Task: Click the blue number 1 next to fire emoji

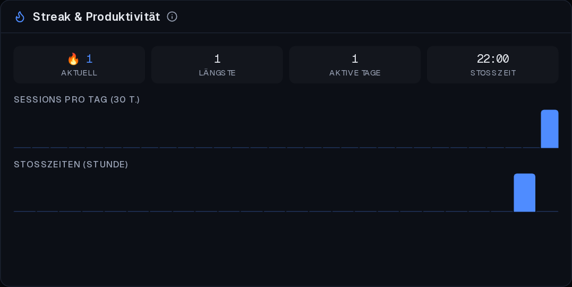Action: (x=89, y=59)
